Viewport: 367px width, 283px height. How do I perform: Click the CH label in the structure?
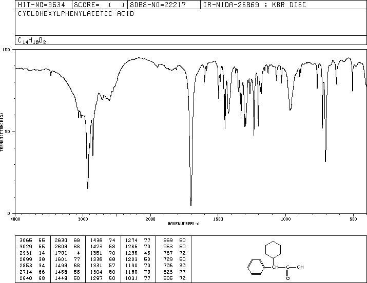(276, 267)
